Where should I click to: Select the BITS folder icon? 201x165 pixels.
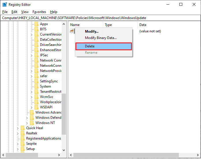36,29
